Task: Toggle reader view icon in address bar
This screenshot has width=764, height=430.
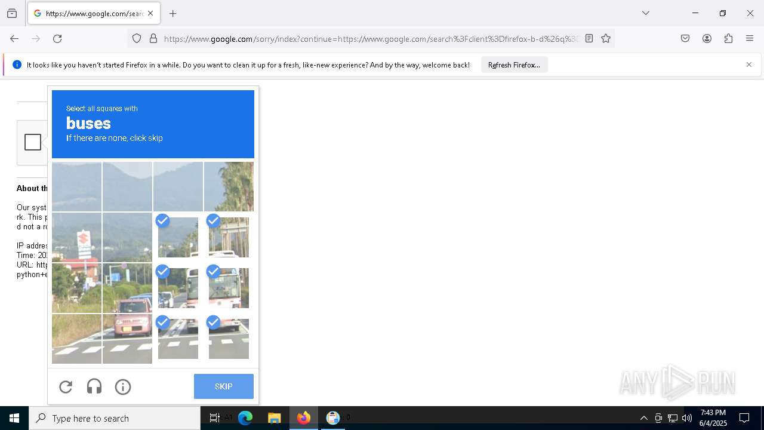Action: pos(589,39)
